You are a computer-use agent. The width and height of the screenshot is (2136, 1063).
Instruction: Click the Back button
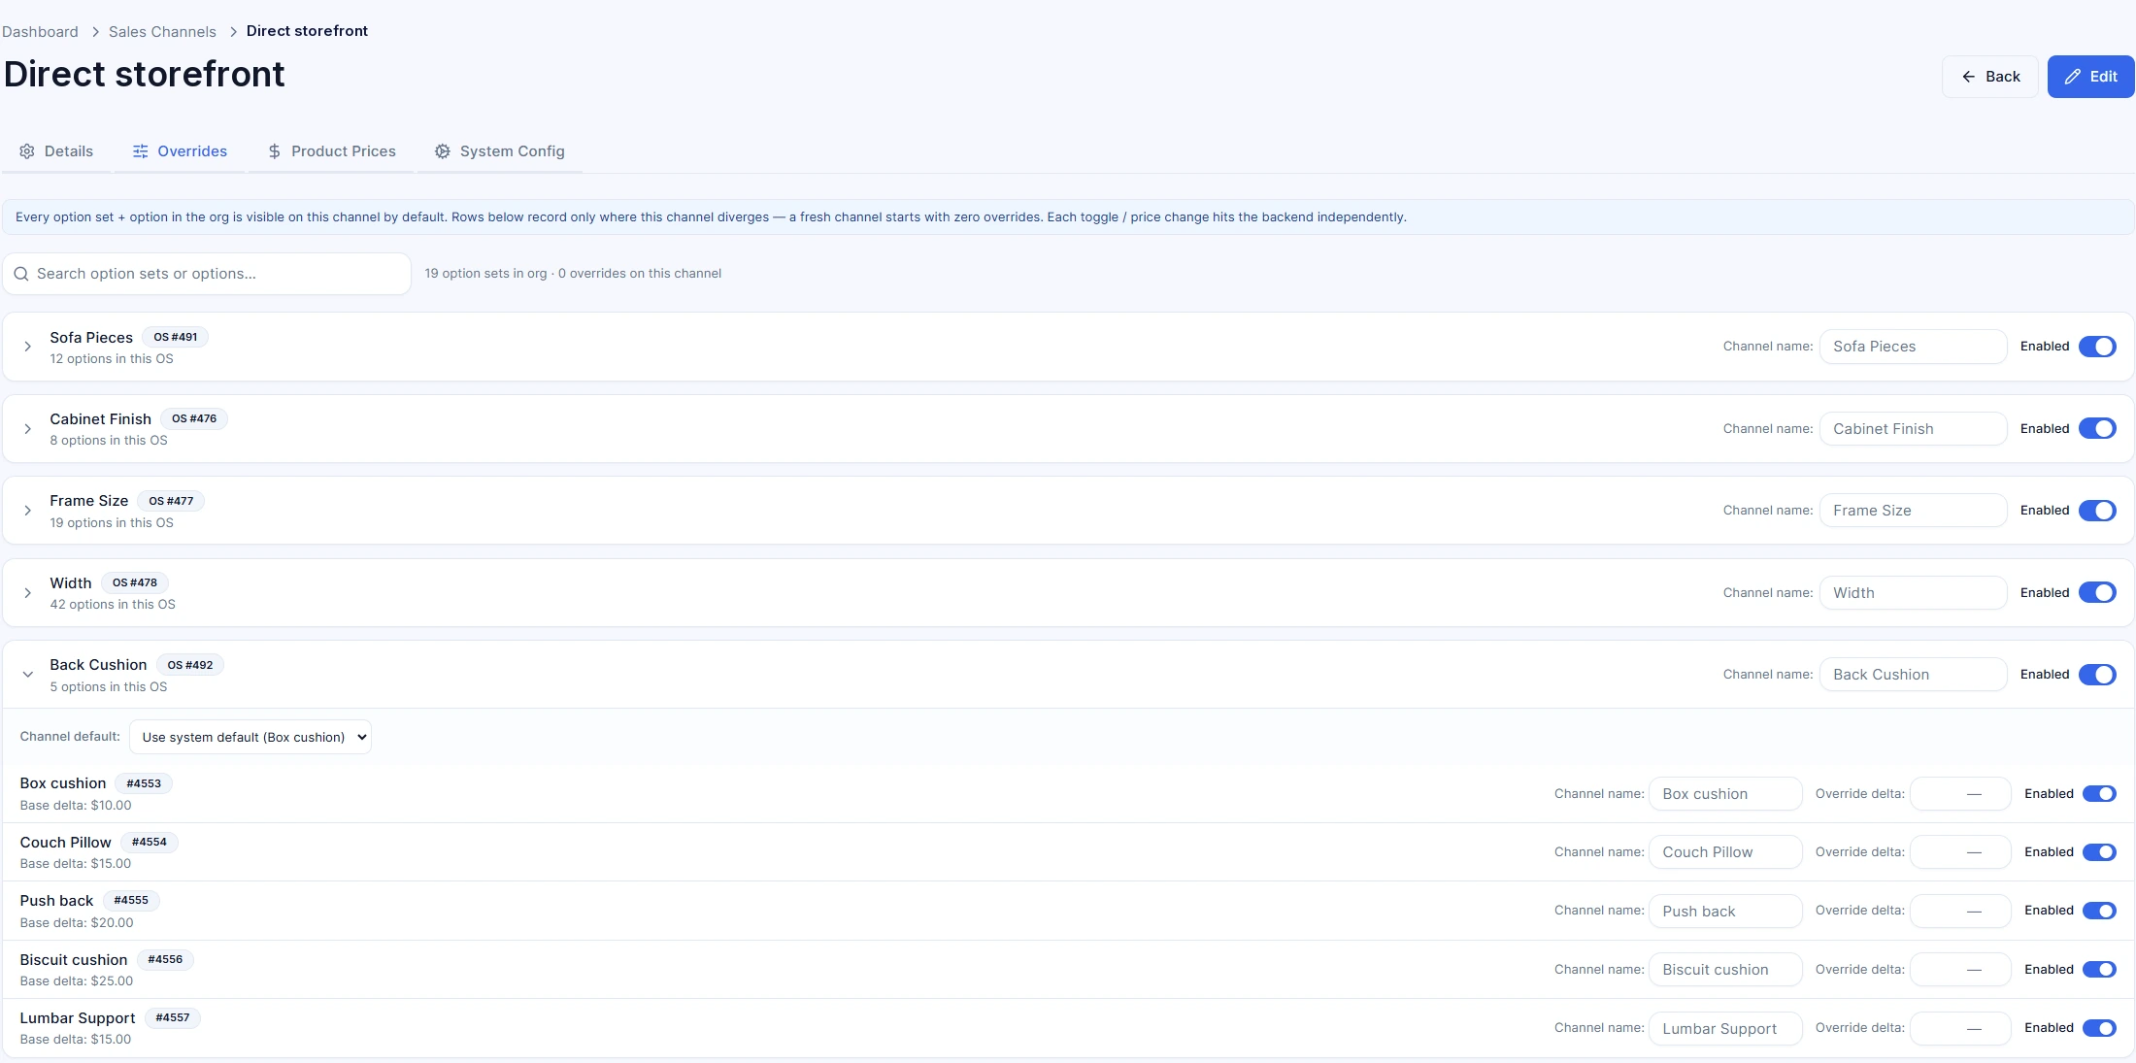pos(1989,77)
